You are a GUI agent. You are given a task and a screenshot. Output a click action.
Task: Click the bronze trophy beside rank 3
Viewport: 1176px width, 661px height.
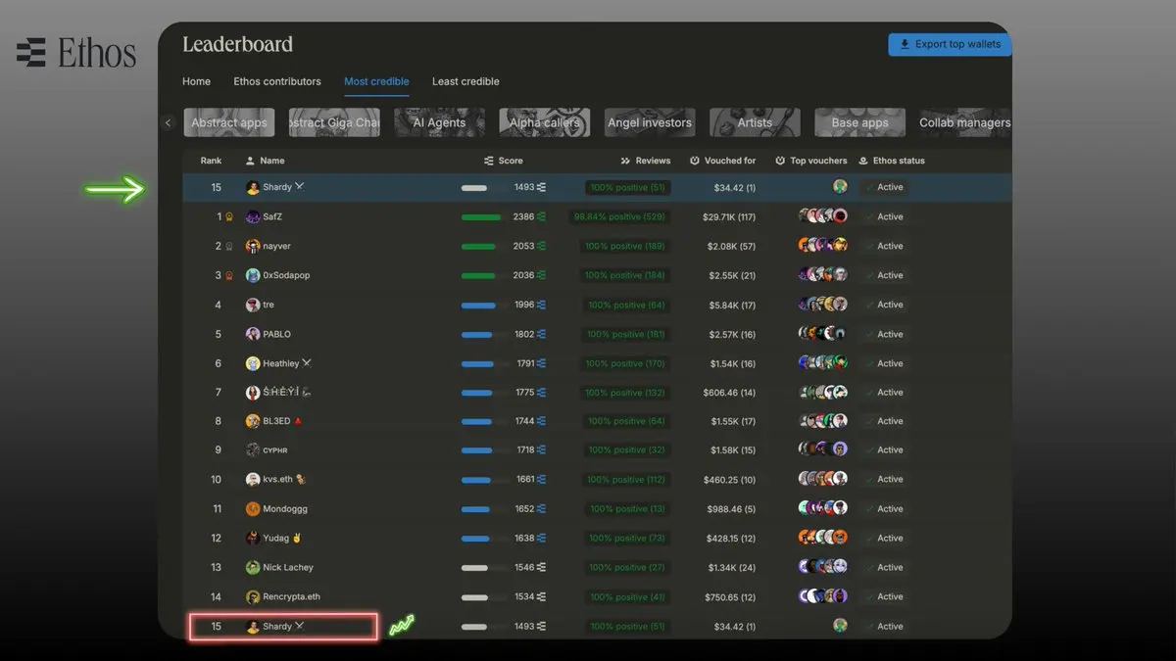[229, 276]
